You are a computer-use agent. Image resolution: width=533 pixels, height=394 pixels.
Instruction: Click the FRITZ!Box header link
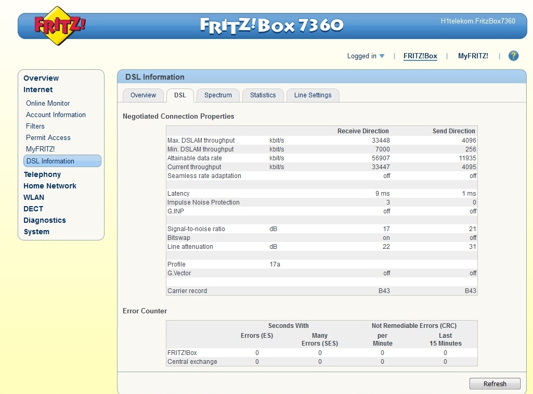coord(420,56)
